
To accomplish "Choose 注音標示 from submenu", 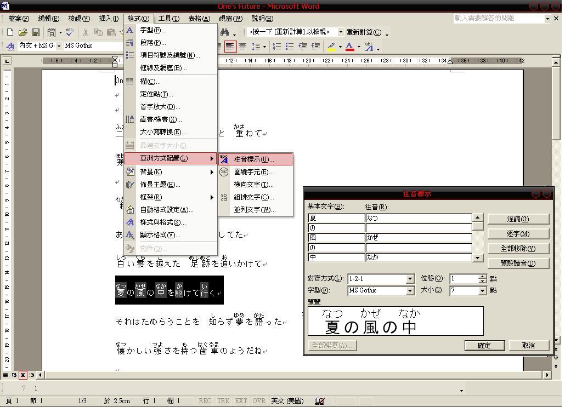I will [x=256, y=159].
